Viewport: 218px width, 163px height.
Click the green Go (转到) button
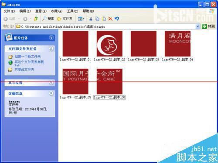click(208, 27)
